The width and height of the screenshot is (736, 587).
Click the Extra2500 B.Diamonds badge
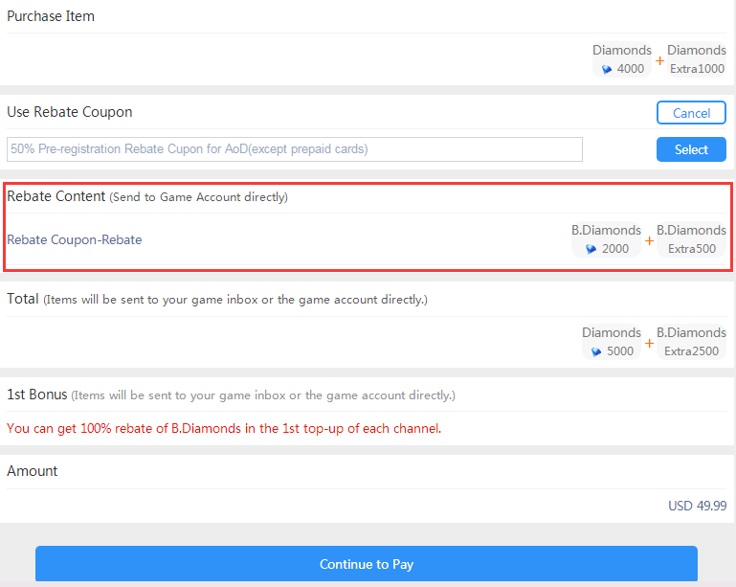point(691,351)
